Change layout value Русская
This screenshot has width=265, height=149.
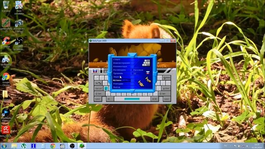(138, 70)
